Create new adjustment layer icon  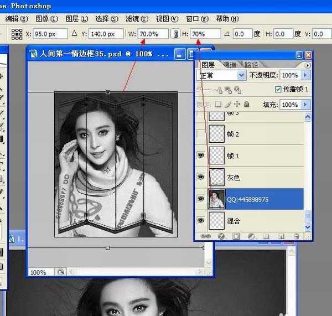click(x=251, y=236)
